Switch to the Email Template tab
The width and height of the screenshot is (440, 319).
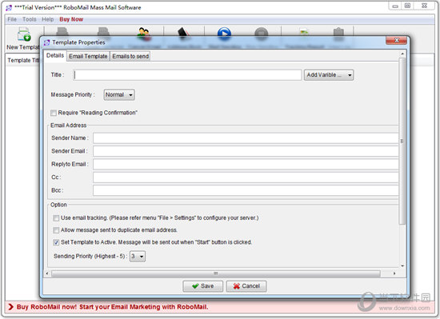[x=88, y=56]
